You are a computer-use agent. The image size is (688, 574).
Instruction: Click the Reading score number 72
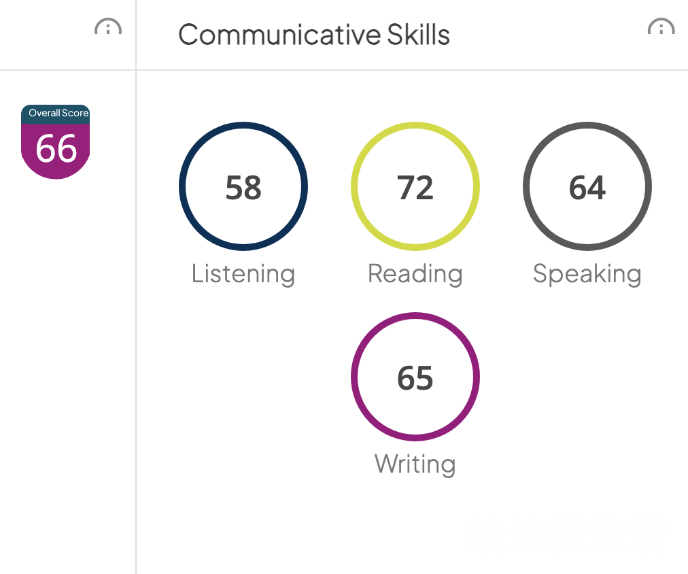coord(415,187)
